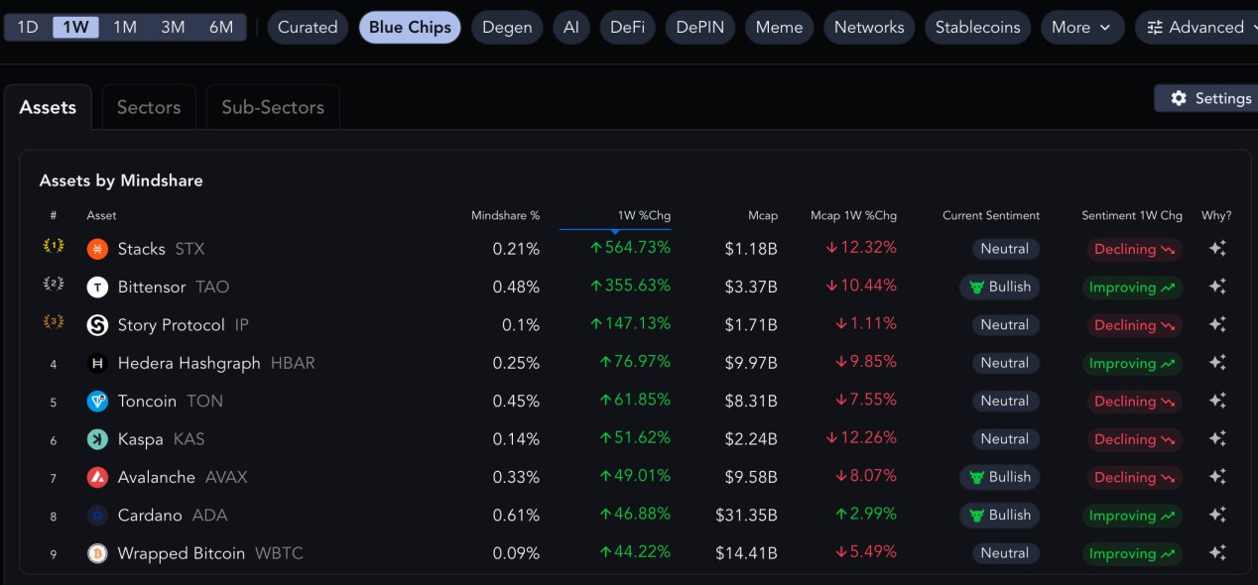Toggle the Curated filter chip
The image size is (1258, 585).
(308, 27)
